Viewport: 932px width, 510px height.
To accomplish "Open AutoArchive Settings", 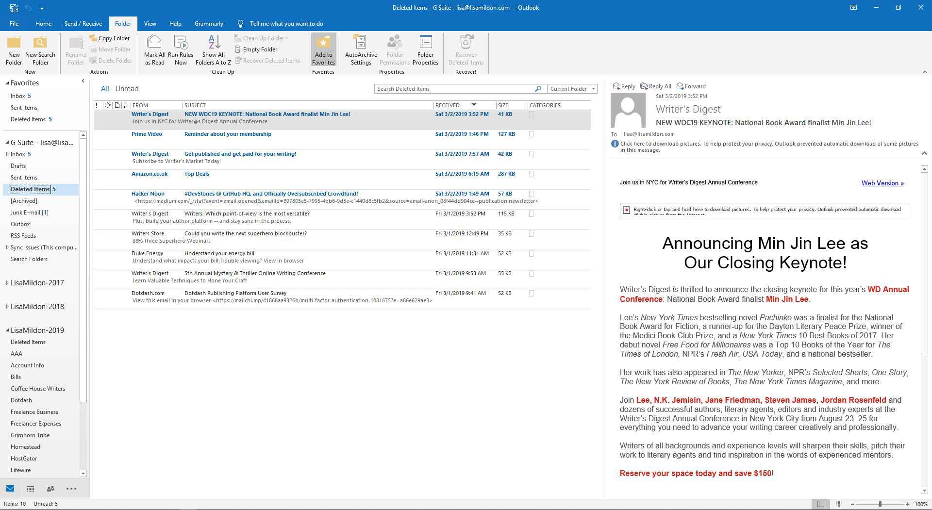I will click(361, 50).
